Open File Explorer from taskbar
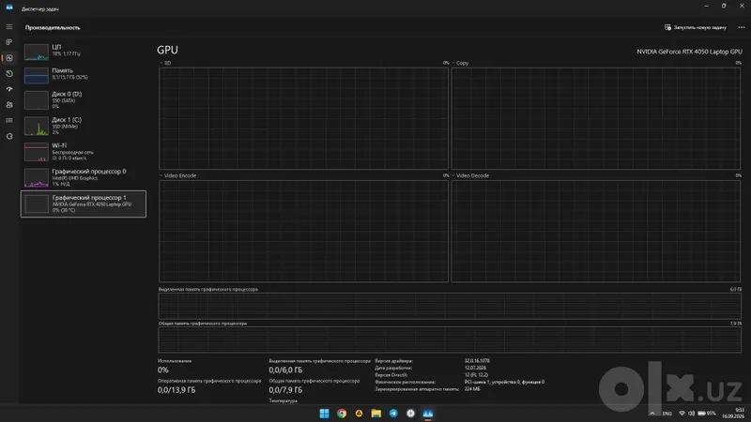751x422 pixels. [x=376, y=414]
